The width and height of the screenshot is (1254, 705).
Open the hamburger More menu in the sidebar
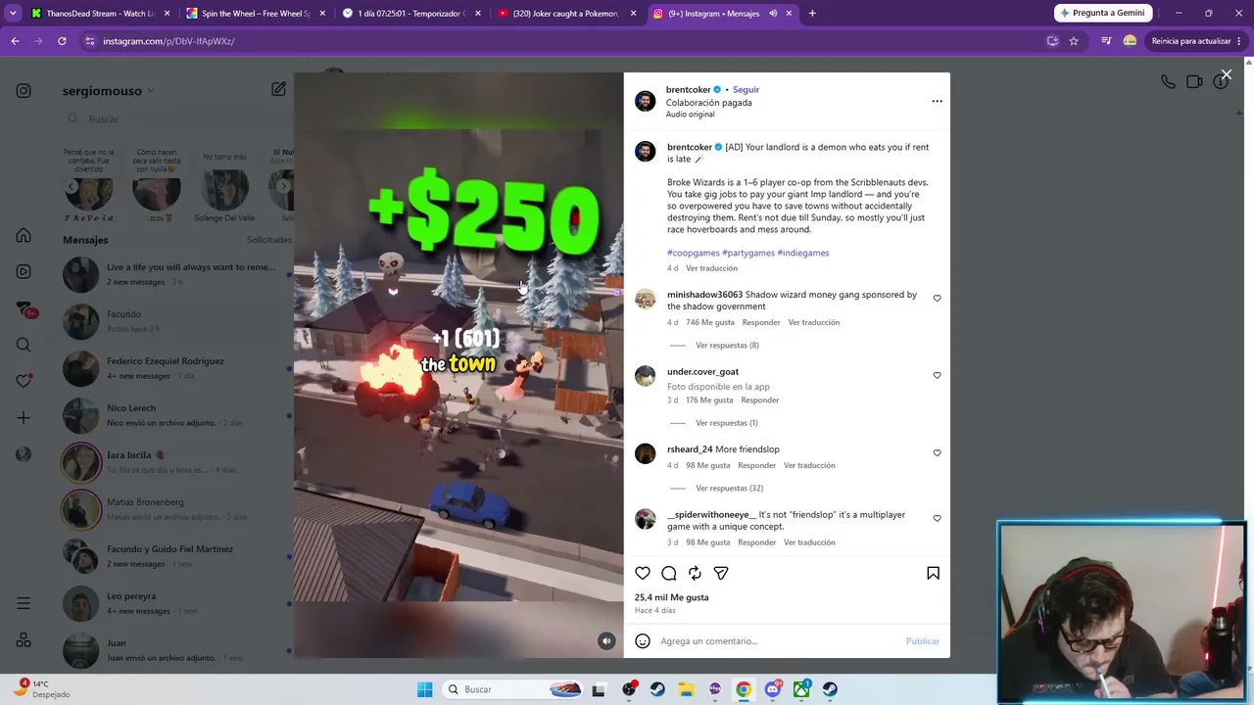pyautogui.click(x=24, y=604)
